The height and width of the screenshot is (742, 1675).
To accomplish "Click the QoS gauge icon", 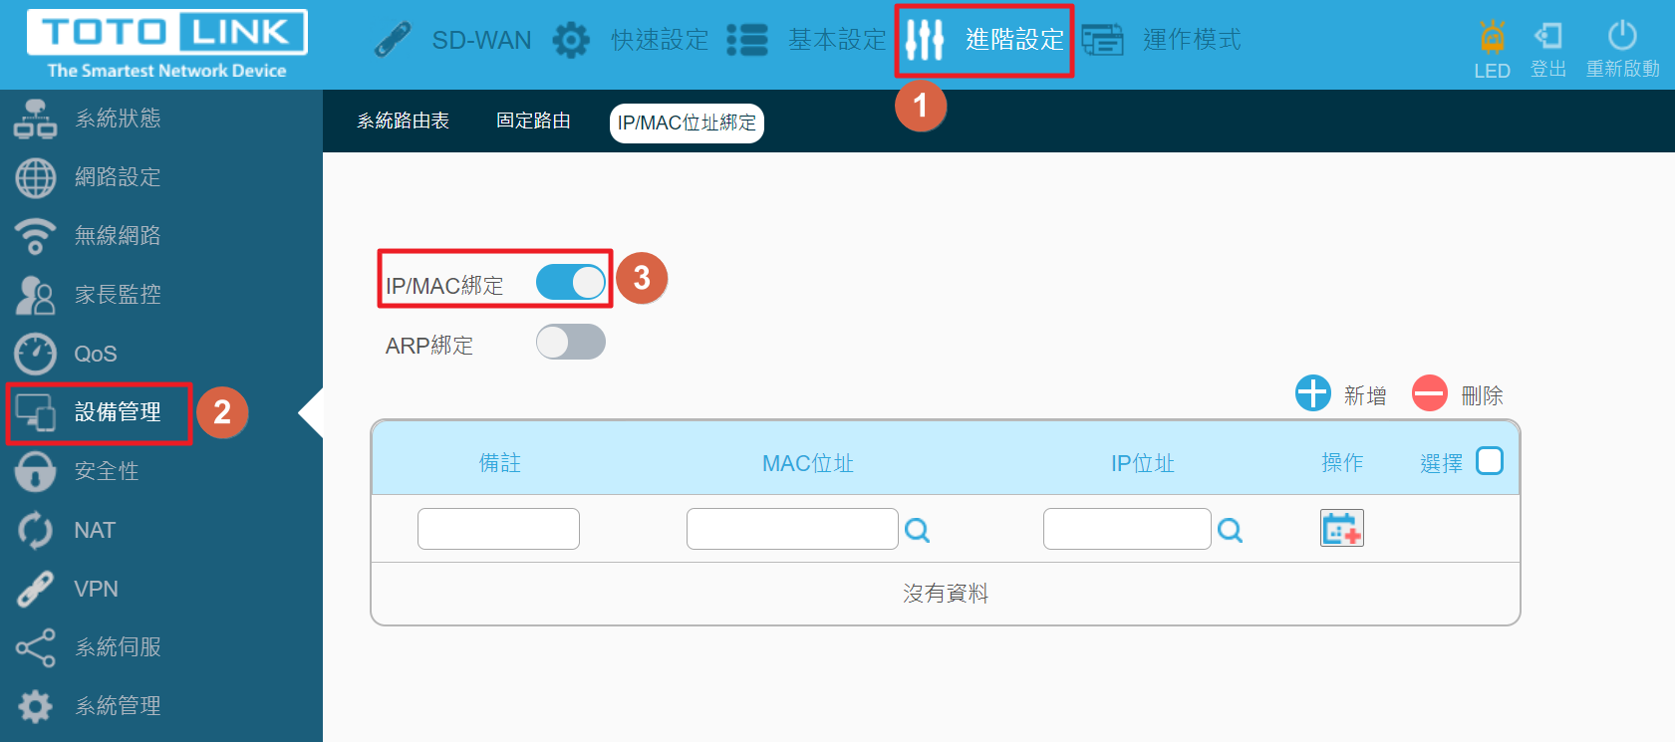I will (x=36, y=354).
